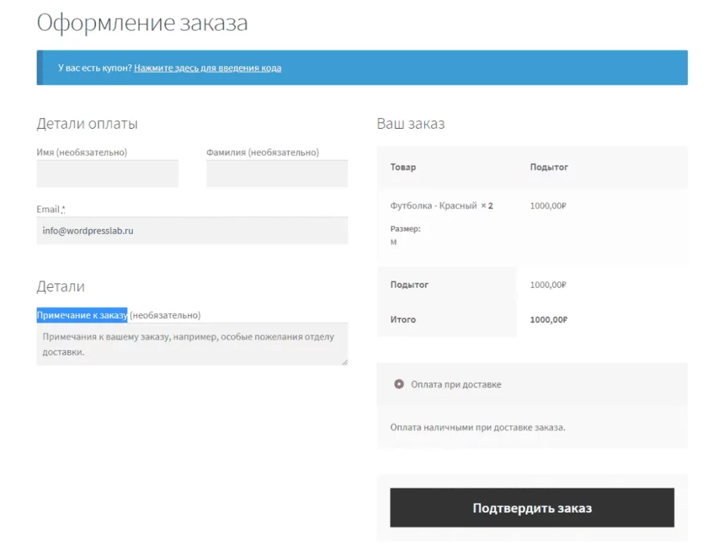Viewport: 724px width, 545px height.
Task: Click the coupon code entry link
Action: click(x=207, y=68)
